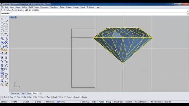
Task: Open the T-Splines menu
Action: pos(91,7)
